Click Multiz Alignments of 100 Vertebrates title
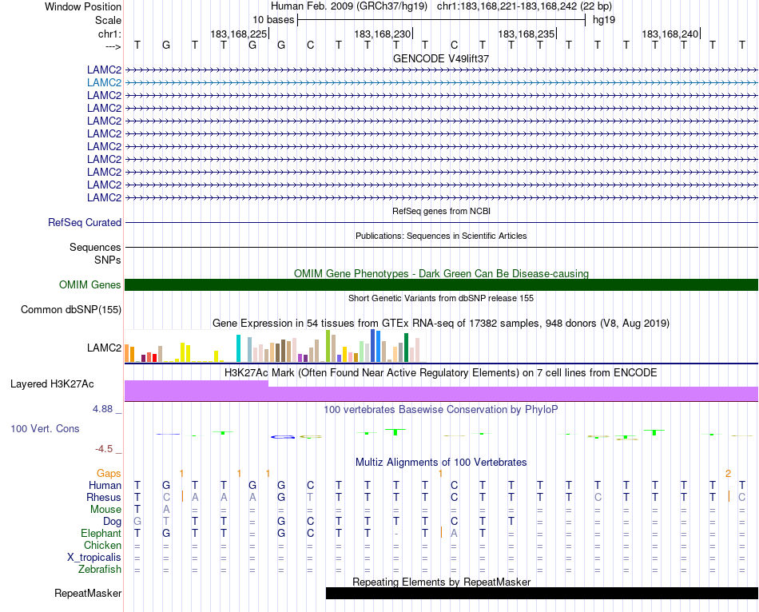This screenshot has width=759, height=612. 441,463
